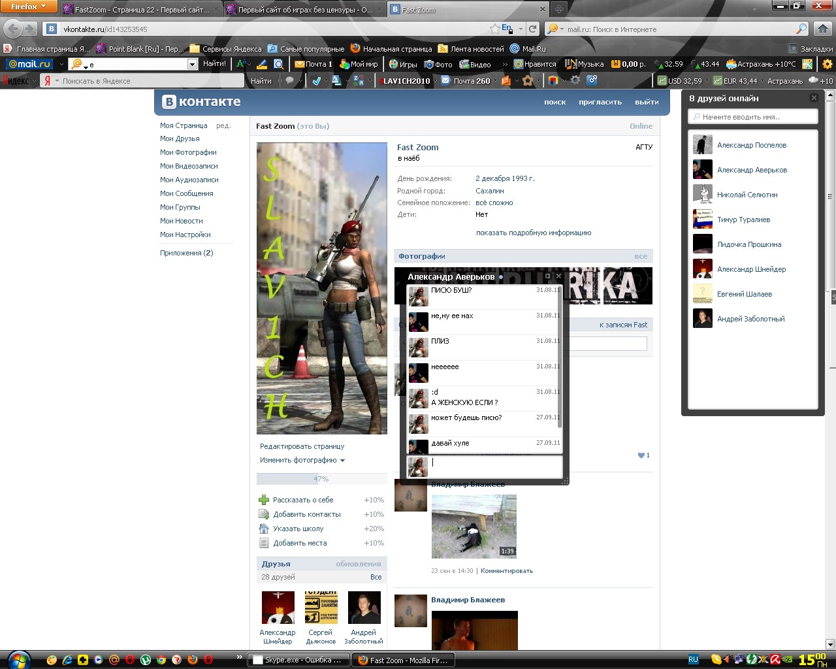The image size is (836, 669).
Task: Click the Yandex toolbar spellcheck checkmark icon
Action: pyautogui.click(x=317, y=81)
